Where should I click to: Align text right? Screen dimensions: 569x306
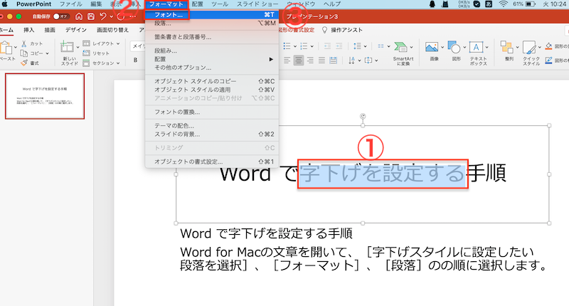coord(310,60)
